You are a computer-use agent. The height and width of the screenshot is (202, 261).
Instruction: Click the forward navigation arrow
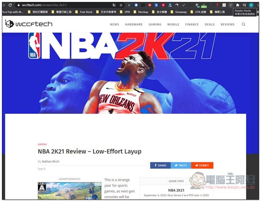click(3, 5)
